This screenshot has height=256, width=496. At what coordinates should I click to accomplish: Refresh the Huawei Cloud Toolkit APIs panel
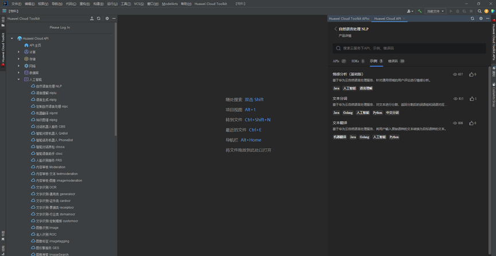click(x=472, y=19)
